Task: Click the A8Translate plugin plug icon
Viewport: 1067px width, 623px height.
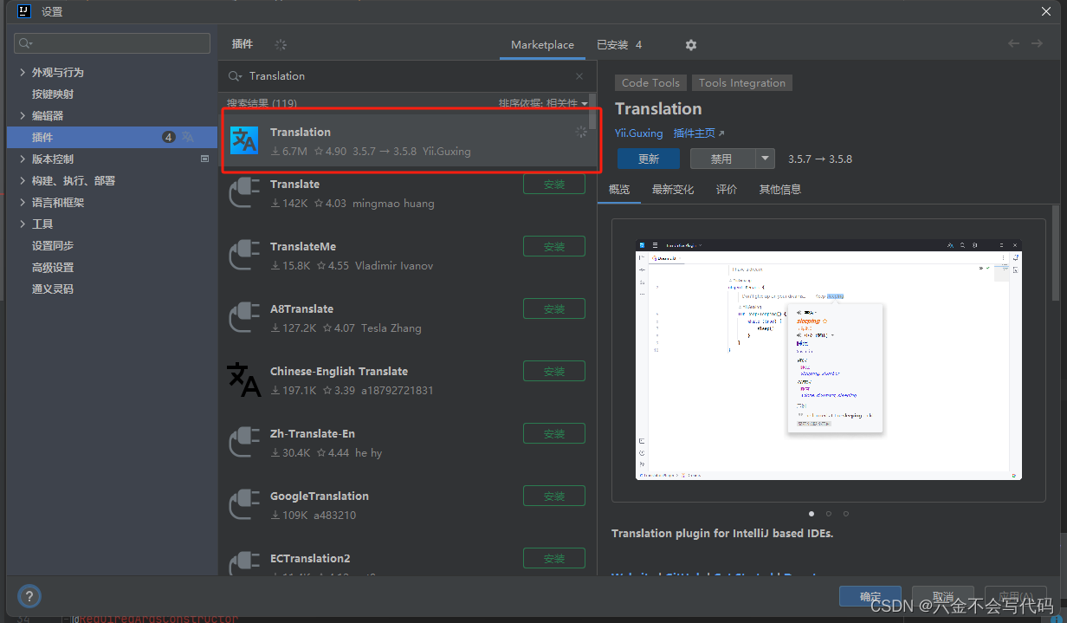Action: (x=244, y=317)
